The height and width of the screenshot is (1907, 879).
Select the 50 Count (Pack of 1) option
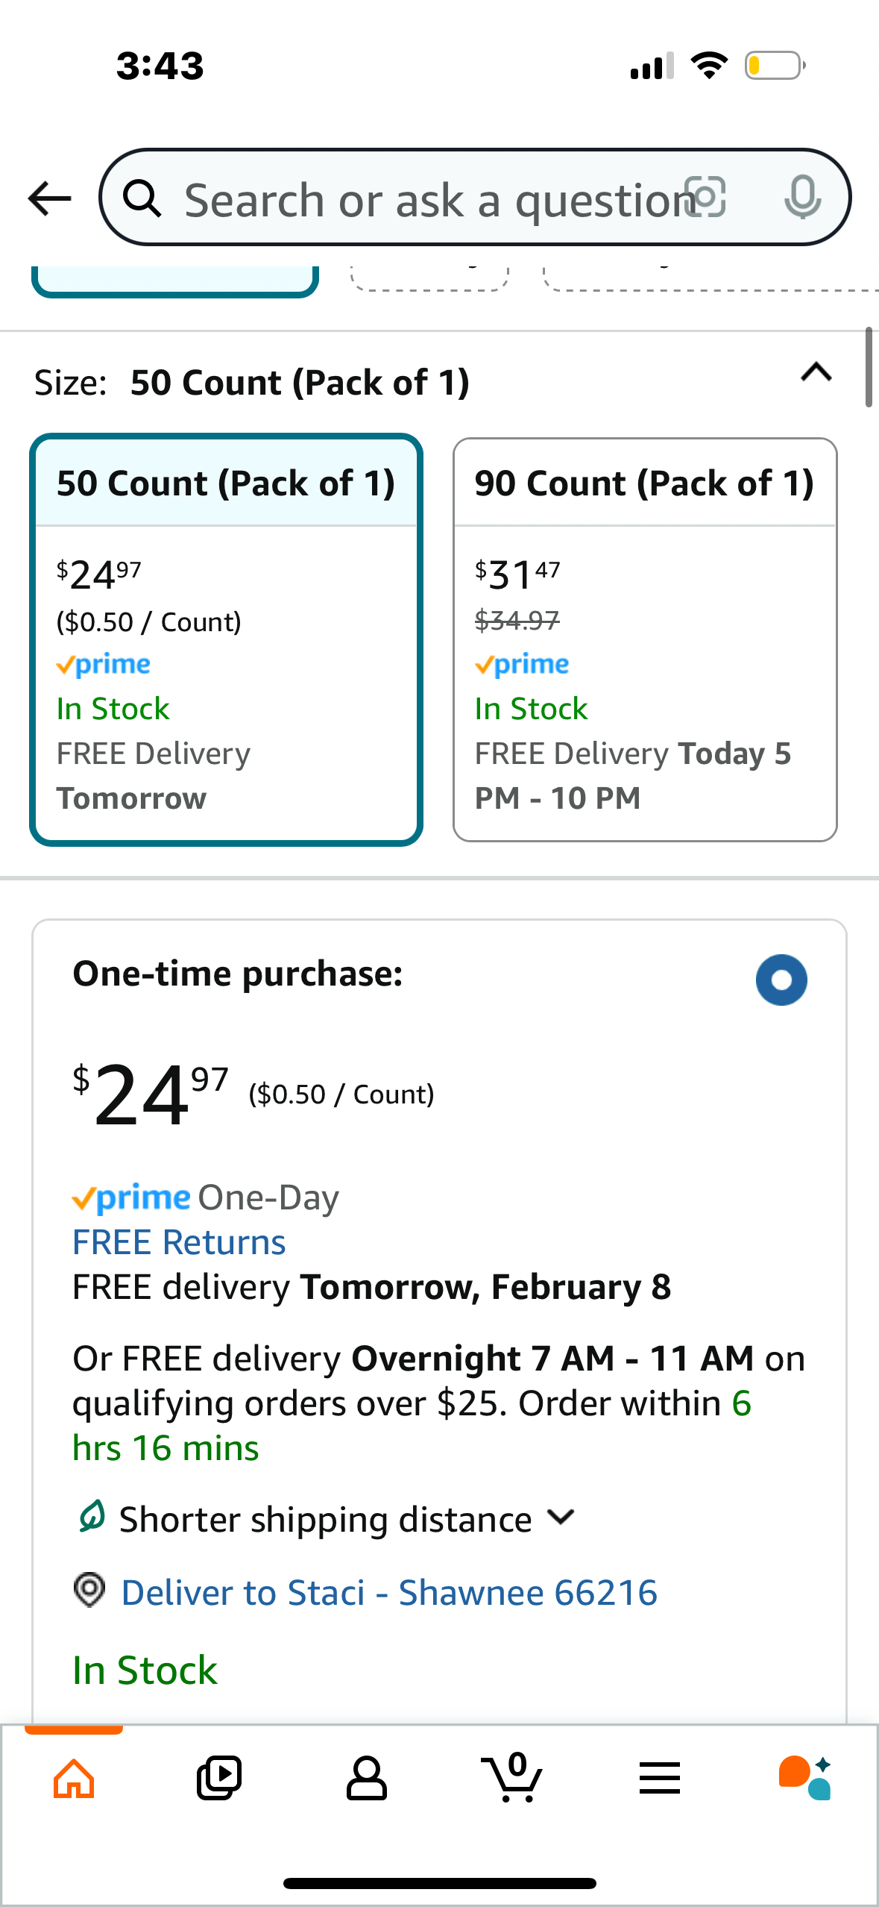227,639
